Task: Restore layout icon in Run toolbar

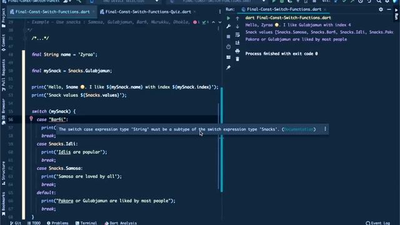Action: (x=228, y=57)
